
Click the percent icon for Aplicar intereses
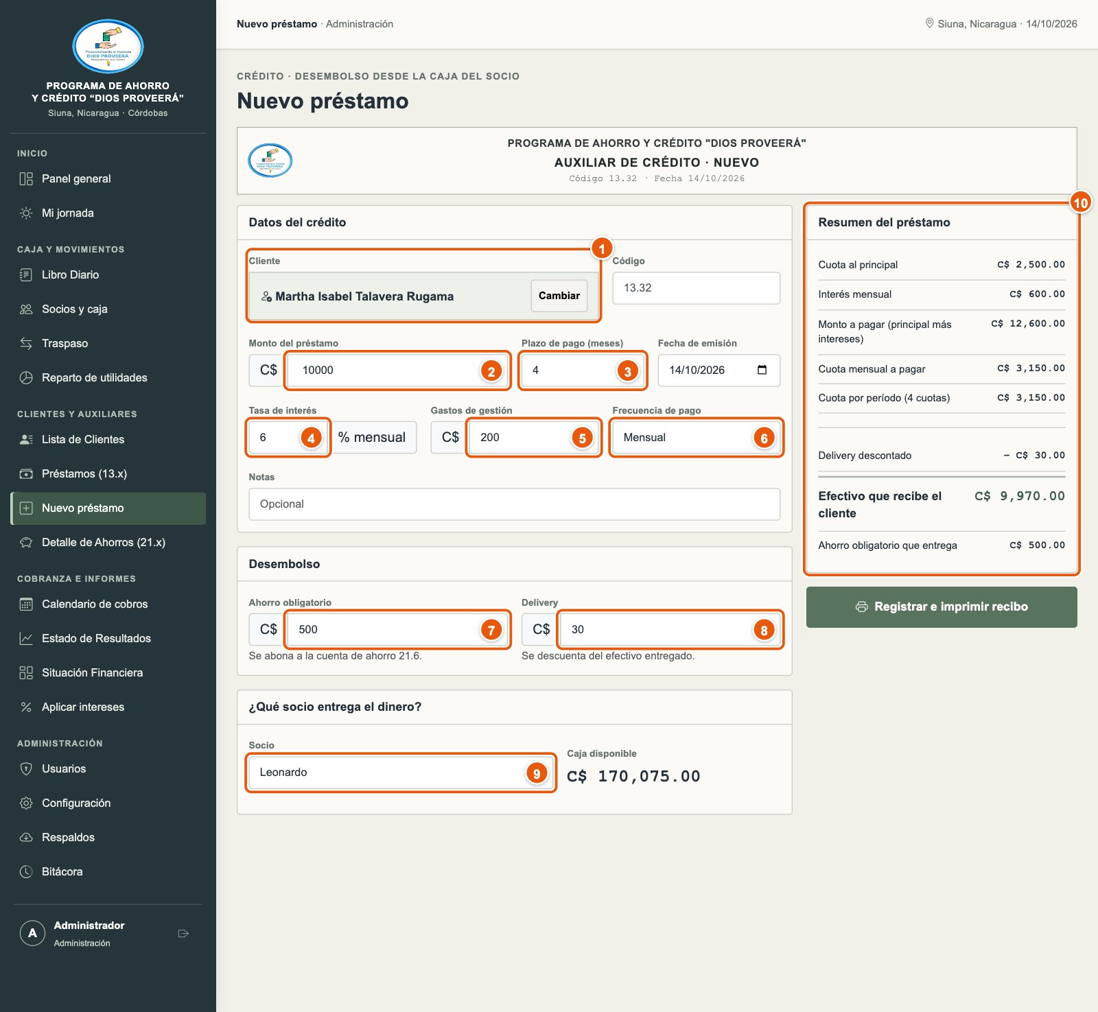[x=26, y=707]
